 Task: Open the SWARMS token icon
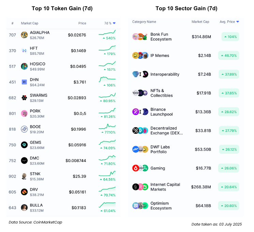tap(24, 98)
